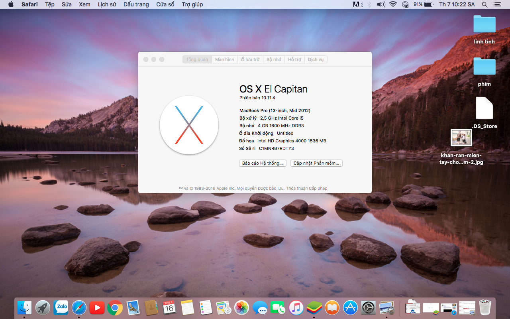Open the YouTube app in the dock
The width and height of the screenshot is (510, 319).
[x=97, y=307]
